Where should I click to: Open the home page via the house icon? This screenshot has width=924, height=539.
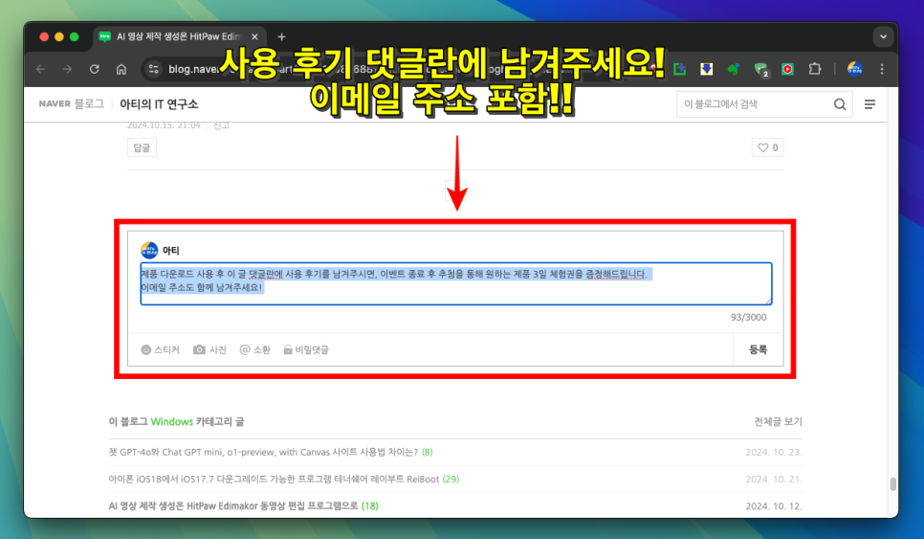[x=121, y=69]
